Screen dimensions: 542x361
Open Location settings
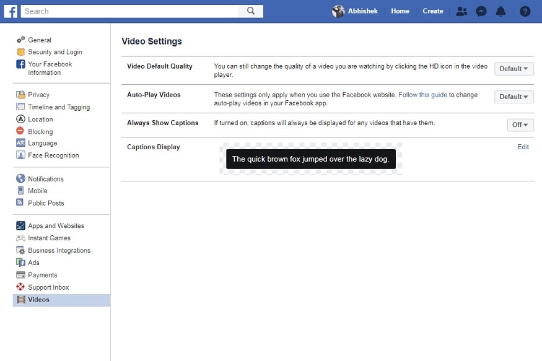40,119
